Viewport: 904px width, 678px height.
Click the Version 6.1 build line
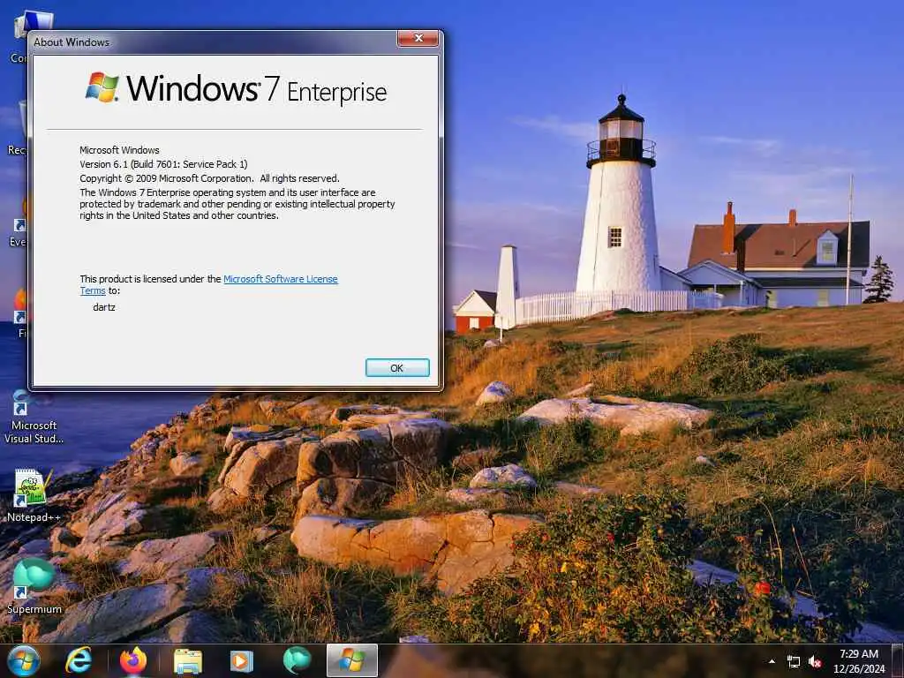coord(163,164)
